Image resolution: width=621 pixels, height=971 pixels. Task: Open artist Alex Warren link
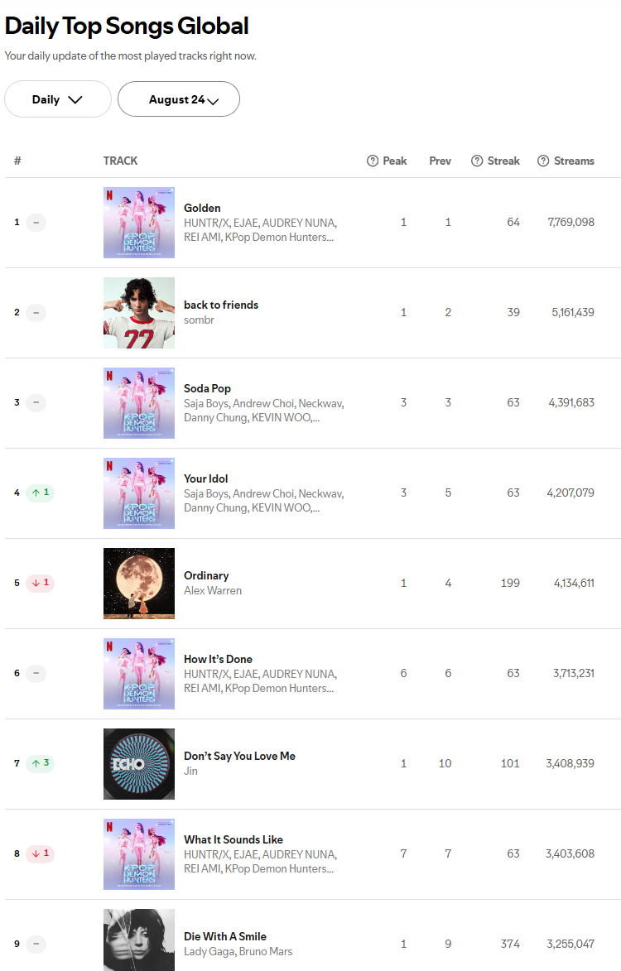coord(213,590)
